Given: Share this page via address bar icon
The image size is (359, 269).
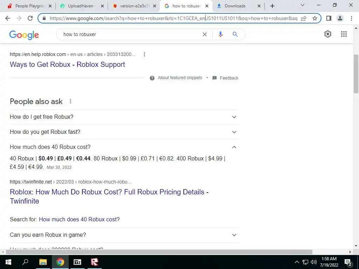Looking at the screenshot, I should [x=304, y=18].
